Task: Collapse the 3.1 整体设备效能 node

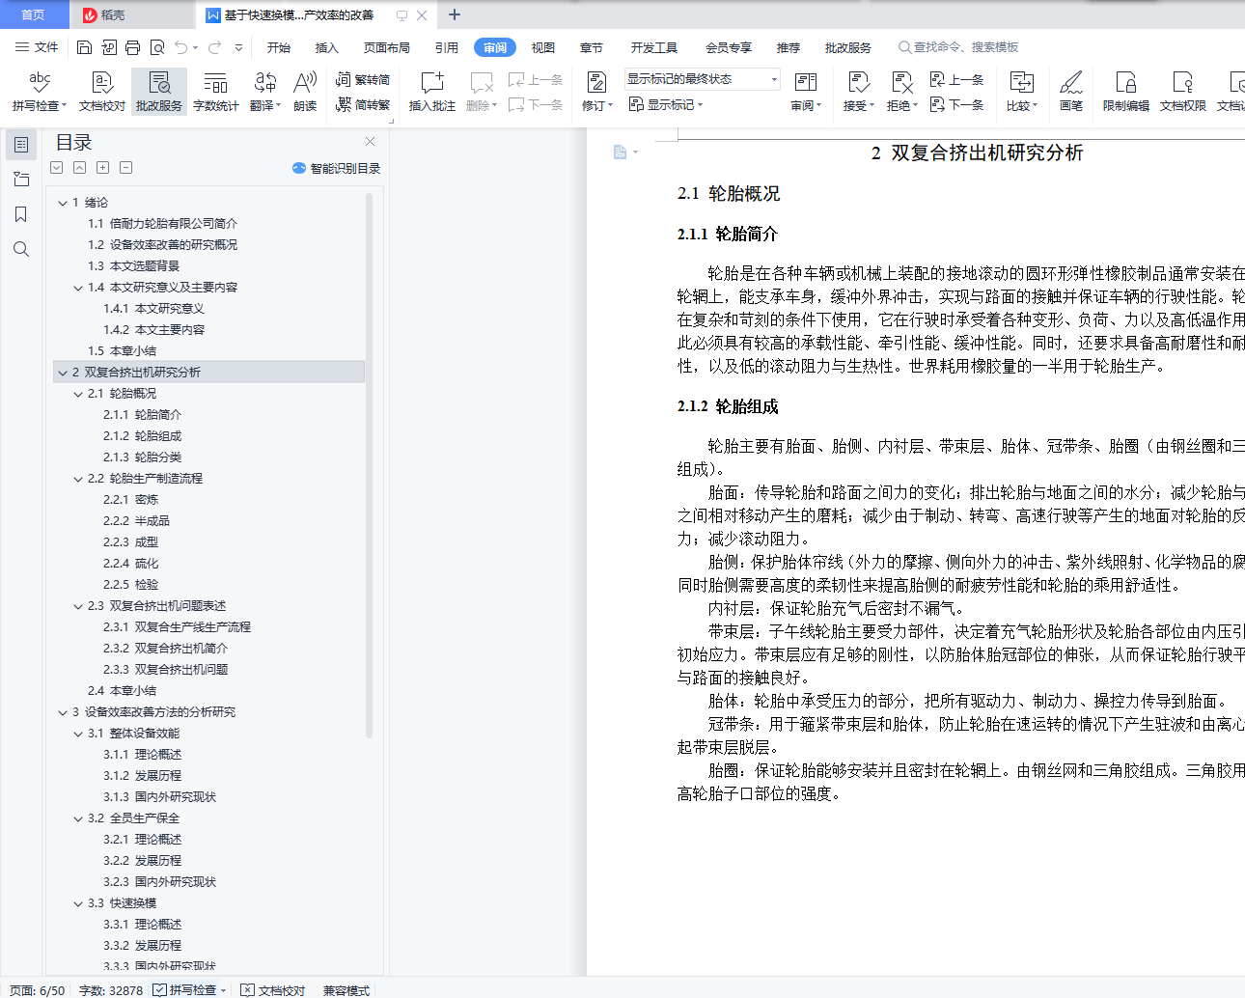Action: [x=78, y=734]
